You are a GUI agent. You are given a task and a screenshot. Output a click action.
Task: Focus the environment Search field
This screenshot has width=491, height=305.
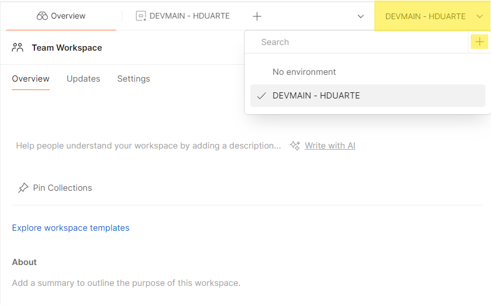[x=357, y=42]
